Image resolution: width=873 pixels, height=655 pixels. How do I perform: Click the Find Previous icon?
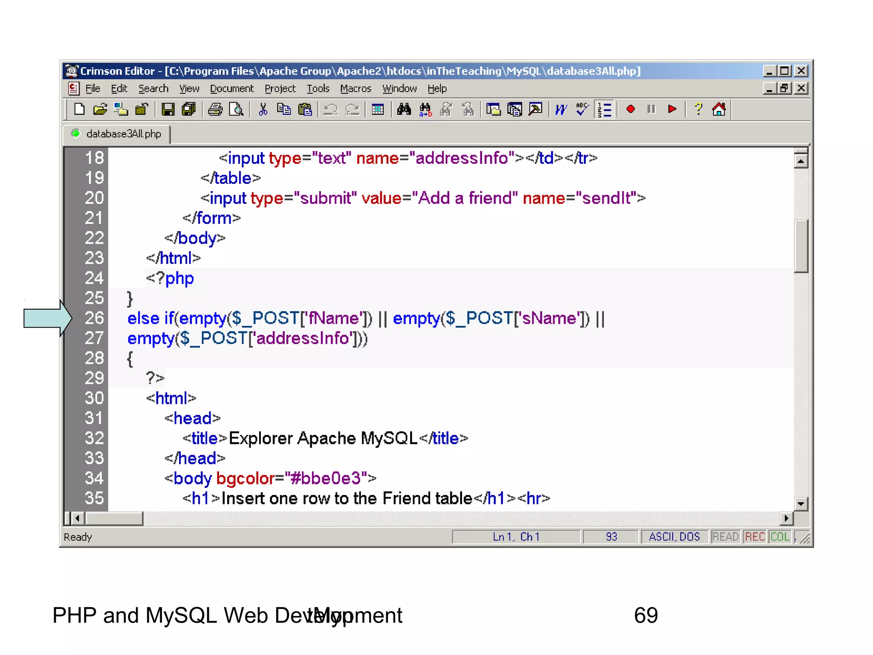(x=468, y=110)
